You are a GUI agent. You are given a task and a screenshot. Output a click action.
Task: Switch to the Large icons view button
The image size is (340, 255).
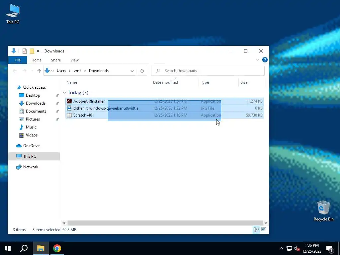coord(264,229)
